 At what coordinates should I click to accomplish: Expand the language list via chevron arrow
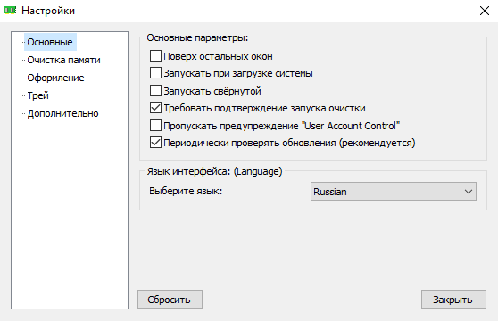coord(469,192)
